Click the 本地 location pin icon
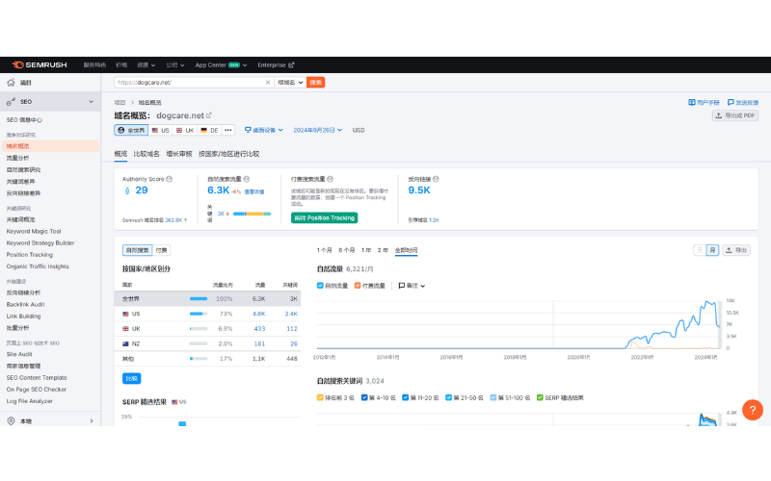The height and width of the screenshot is (481, 771). (11, 420)
